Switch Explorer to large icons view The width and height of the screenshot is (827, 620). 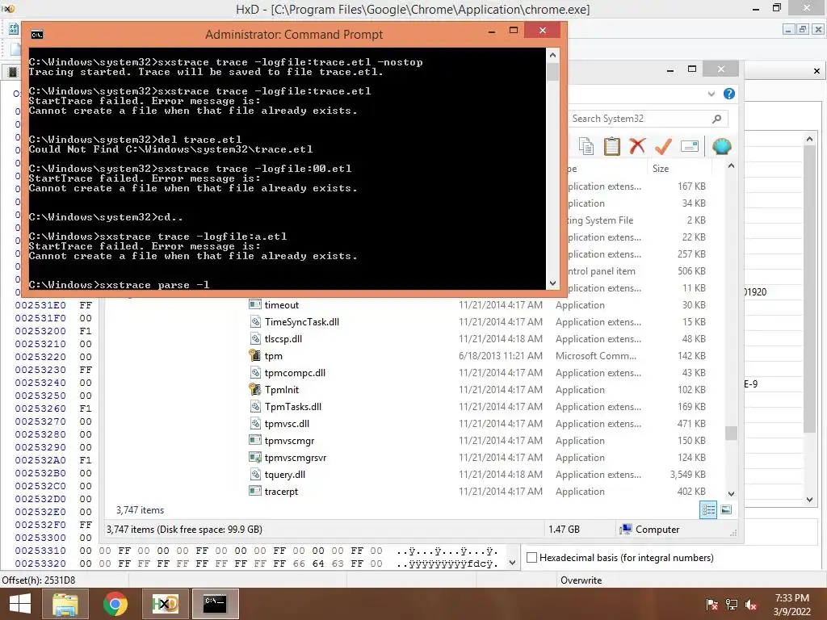726,510
